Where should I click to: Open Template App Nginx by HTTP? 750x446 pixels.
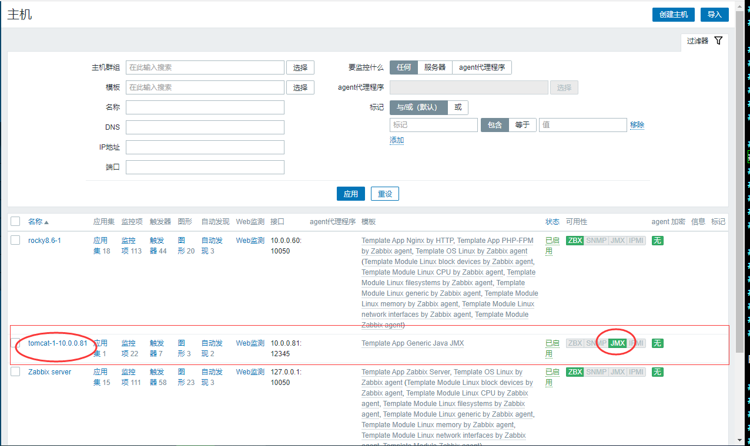[407, 241]
